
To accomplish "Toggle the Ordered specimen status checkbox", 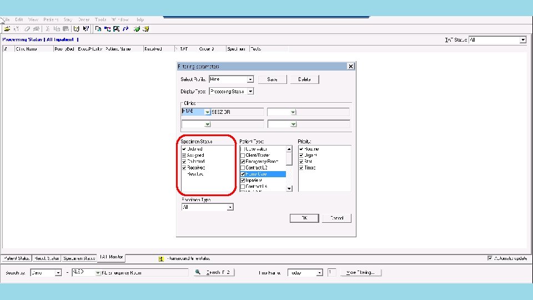I will [184, 149].
